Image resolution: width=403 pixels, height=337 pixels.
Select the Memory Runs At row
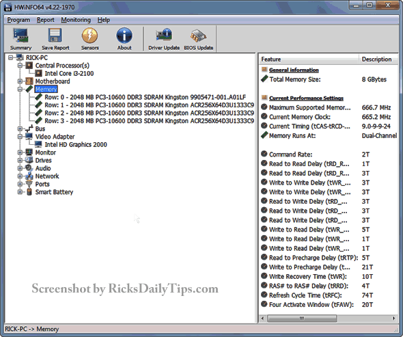pos(329,135)
